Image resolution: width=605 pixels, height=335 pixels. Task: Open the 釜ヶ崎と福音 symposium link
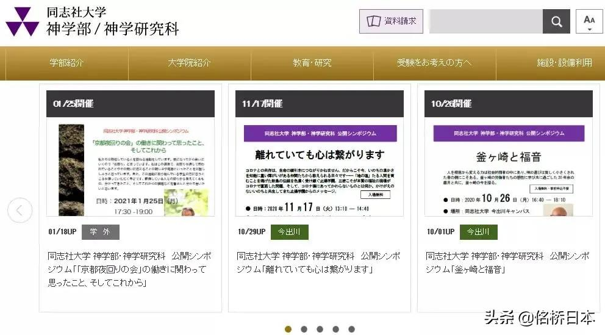508,263
